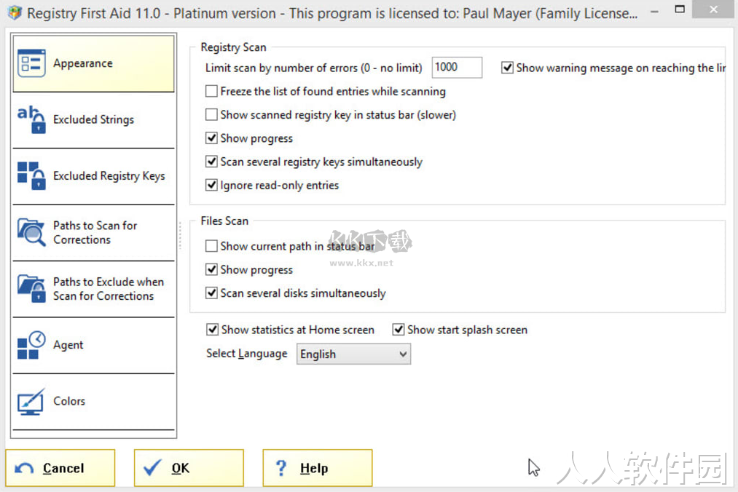738x492 pixels.
Task: Enable Freeze the list of found entries
Action: tap(211, 91)
